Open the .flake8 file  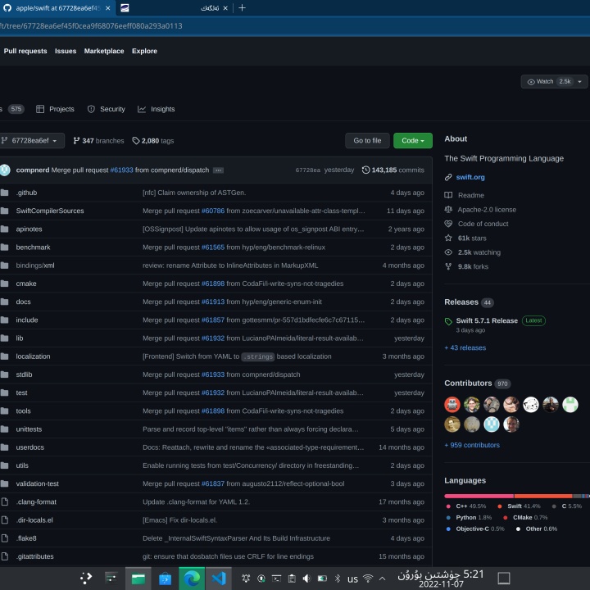point(26,538)
